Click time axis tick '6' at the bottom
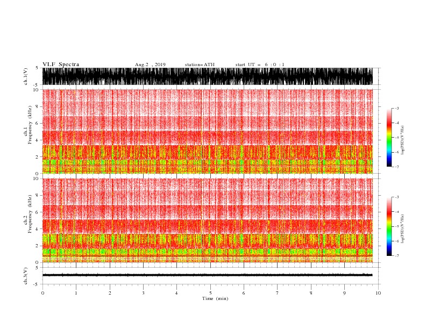The image size is (426, 329). click(x=244, y=293)
